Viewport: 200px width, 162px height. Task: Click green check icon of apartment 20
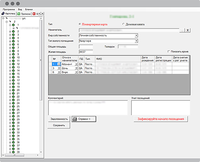tap(13, 90)
